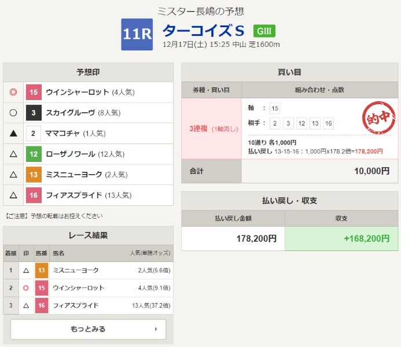Click the レース結果 panel header
Screen dimensions: 401x347
pos(88,235)
